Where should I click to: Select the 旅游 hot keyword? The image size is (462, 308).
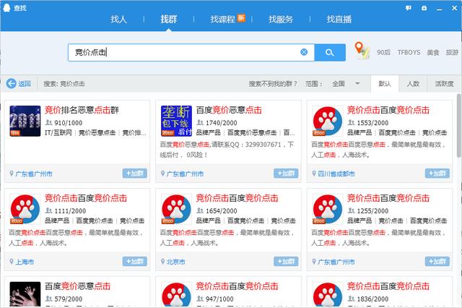(x=452, y=53)
